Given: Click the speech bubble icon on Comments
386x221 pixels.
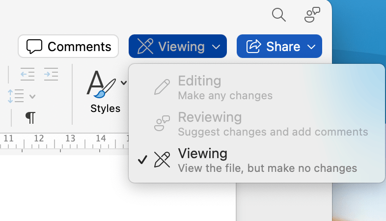Looking at the screenshot, I should [34, 47].
